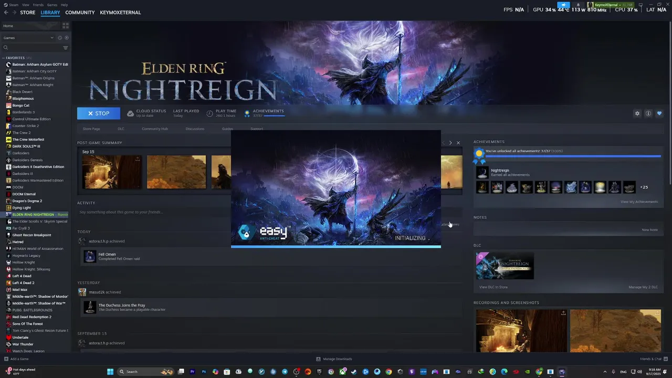Screen dimensions: 672x378
Task: Open the Friends menu
Action: tap(38, 5)
